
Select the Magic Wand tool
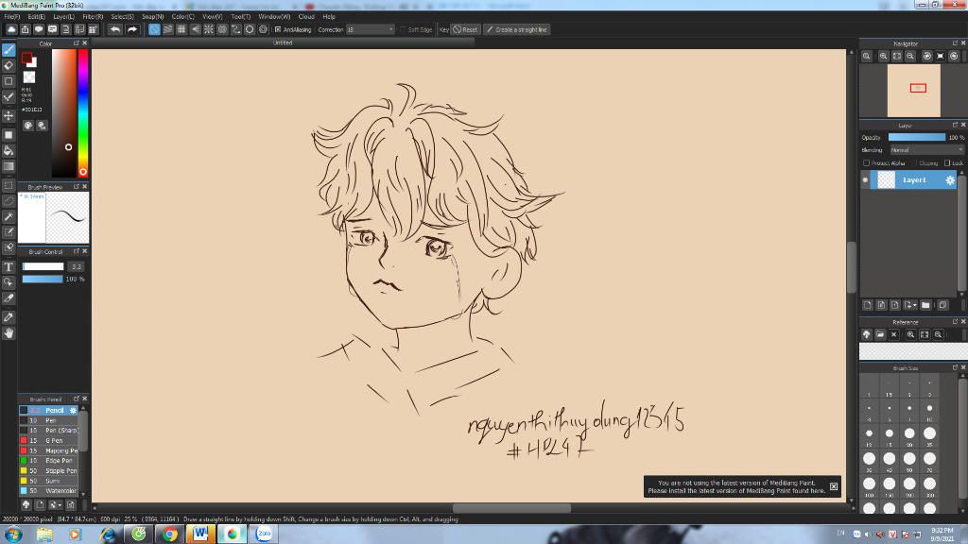click(x=9, y=216)
